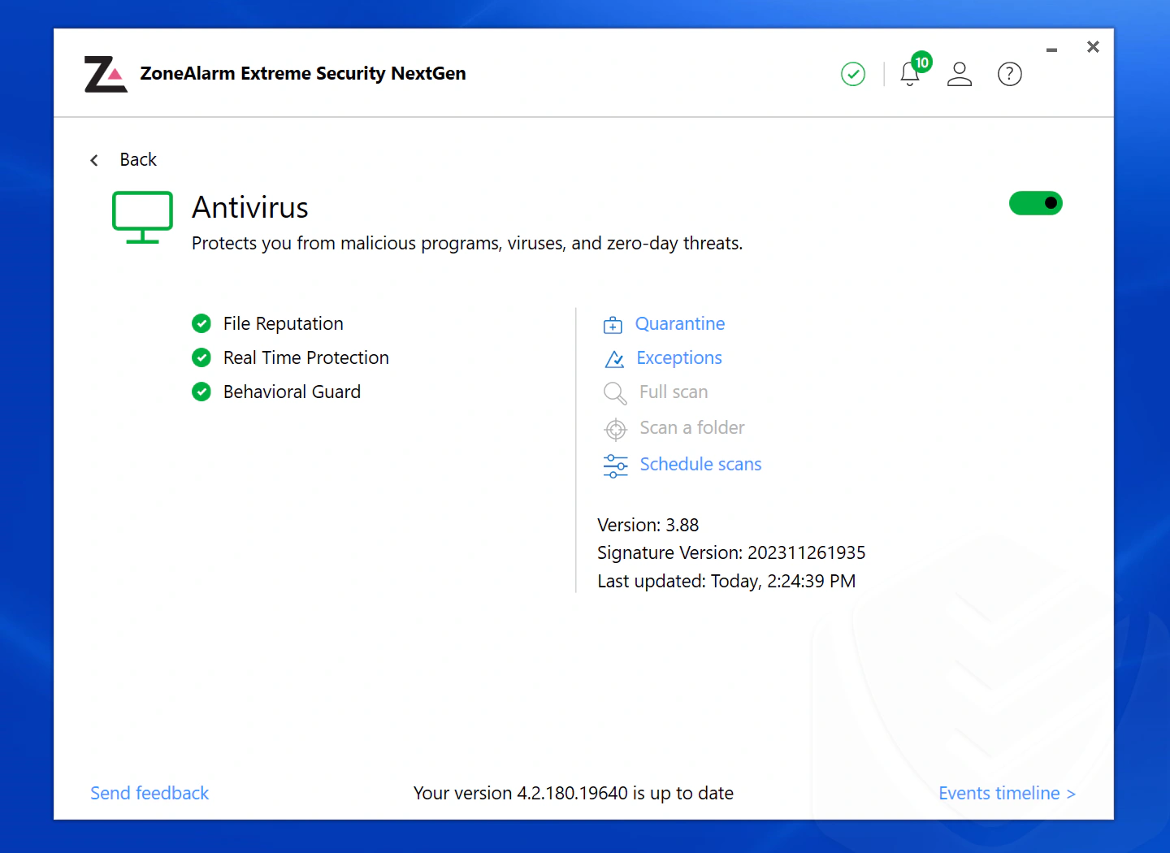Click the green Antivirus monitor icon
Viewport: 1170px width, 853px height.
142,217
